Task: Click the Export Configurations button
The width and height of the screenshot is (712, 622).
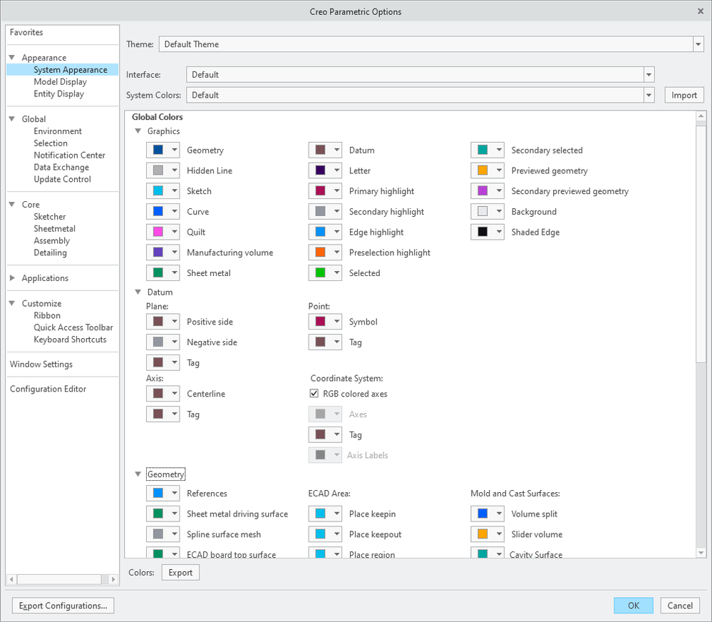Action: pos(63,606)
